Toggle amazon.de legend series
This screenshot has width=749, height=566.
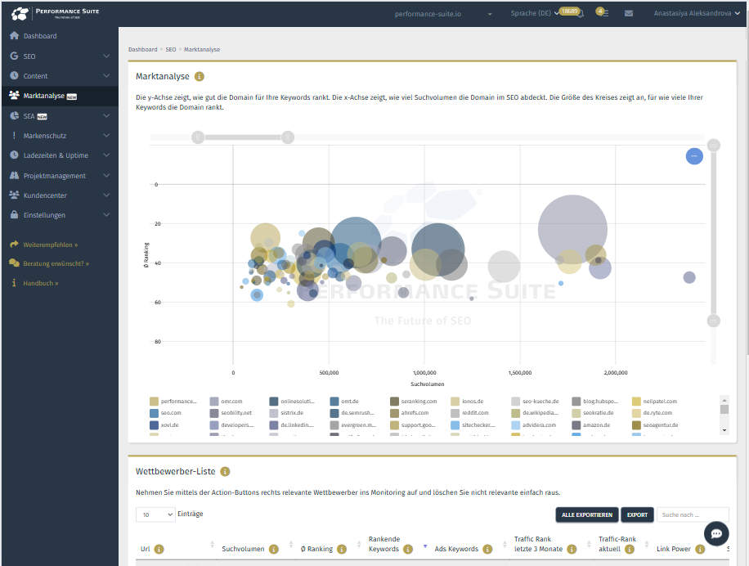pos(591,424)
